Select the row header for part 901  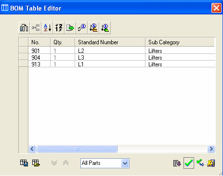[x=24, y=50]
